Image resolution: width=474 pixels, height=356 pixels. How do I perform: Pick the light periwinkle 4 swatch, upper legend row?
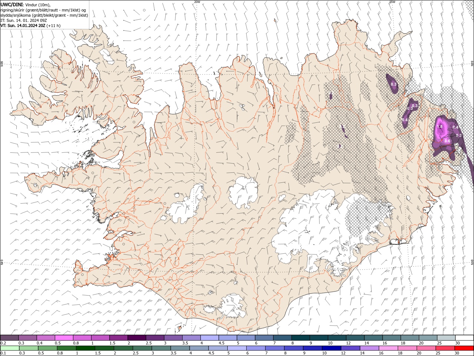click(210, 338)
